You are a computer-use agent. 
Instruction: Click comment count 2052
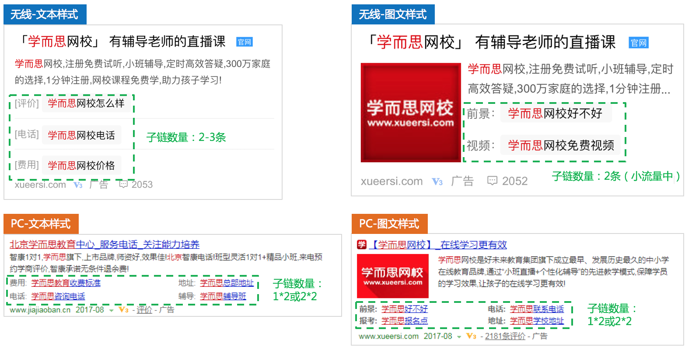[515, 181]
